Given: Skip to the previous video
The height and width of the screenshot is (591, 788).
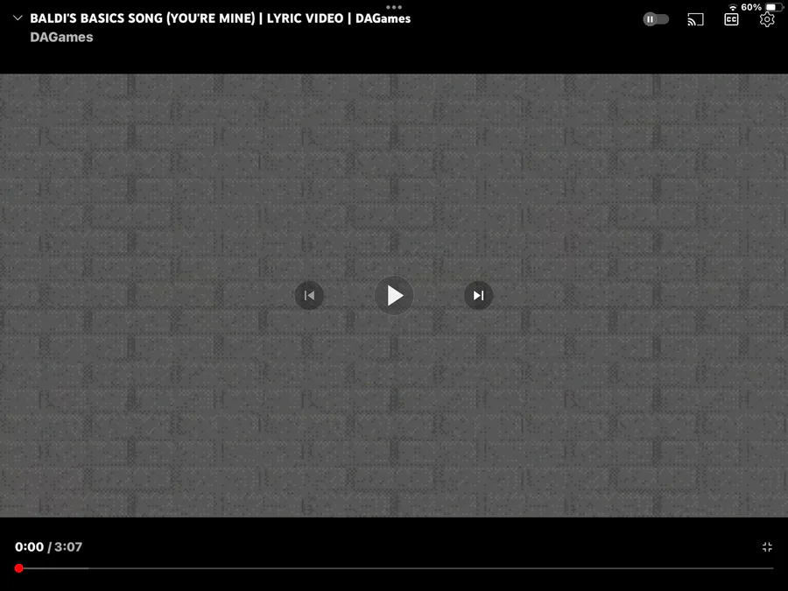Looking at the screenshot, I should (x=309, y=296).
